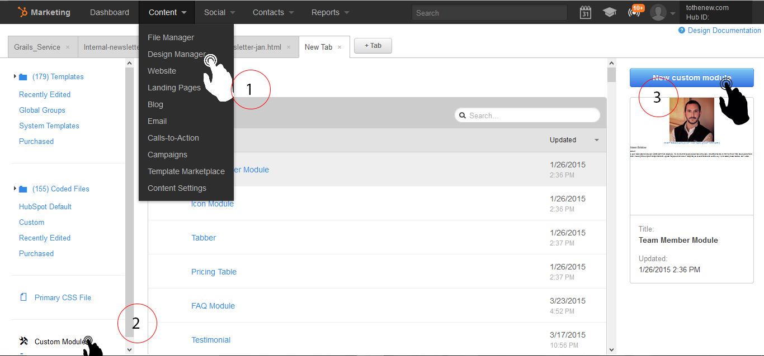Click the Primary CSS File document icon
Image resolution: width=764 pixels, height=356 pixels.
(23, 297)
